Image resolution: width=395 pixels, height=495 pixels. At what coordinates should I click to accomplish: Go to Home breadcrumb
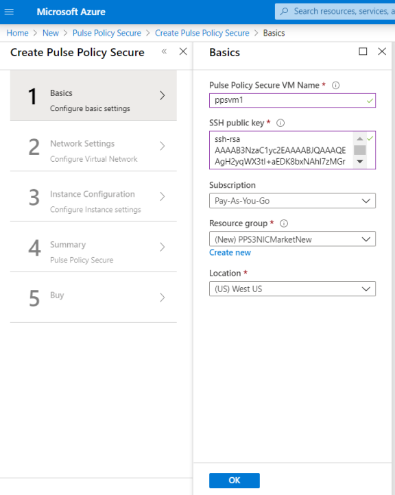[17, 33]
